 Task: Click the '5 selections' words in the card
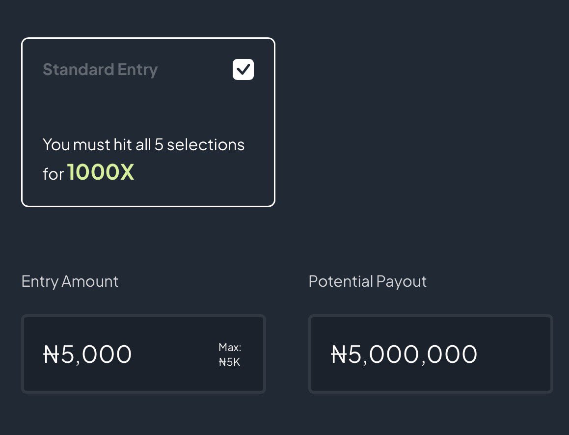199,145
